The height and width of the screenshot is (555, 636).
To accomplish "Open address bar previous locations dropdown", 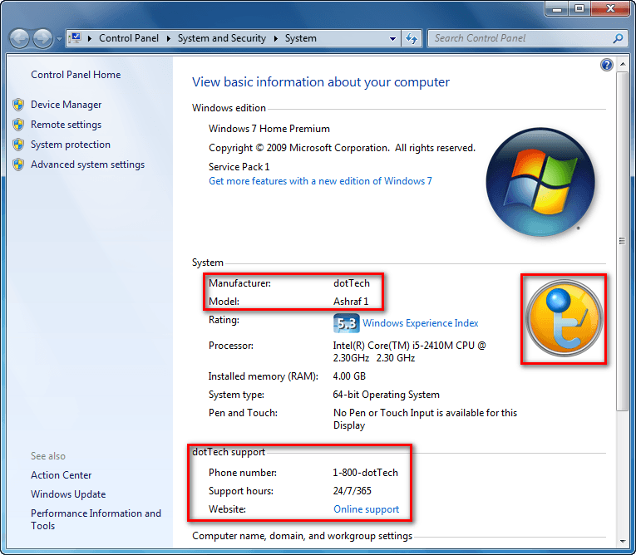I will (x=392, y=39).
